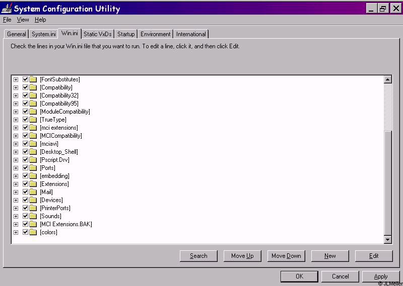Click the Ports folder icon
This screenshot has height=286, width=403.
tap(33, 168)
